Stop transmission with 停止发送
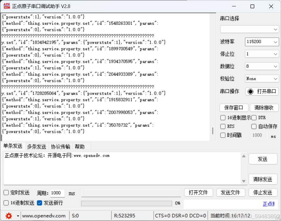Viewport: 281px width, 221px height. pyautogui.click(x=263, y=192)
